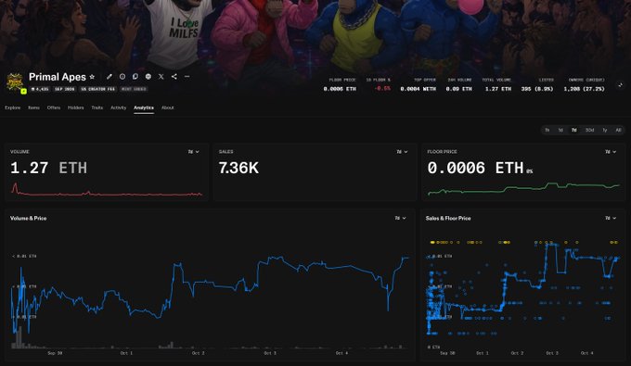
Task: Open the X (Twitter) profile icon
Action: coord(161,76)
